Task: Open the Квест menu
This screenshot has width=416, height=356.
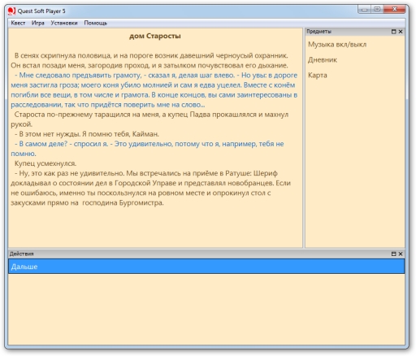Action: coord(18,23)
